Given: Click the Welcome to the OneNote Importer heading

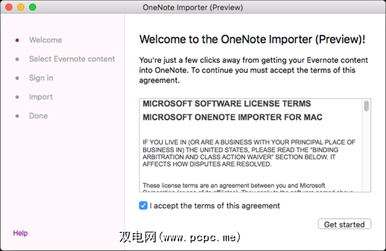Looking at the screenshot, I should coord(252,40).
